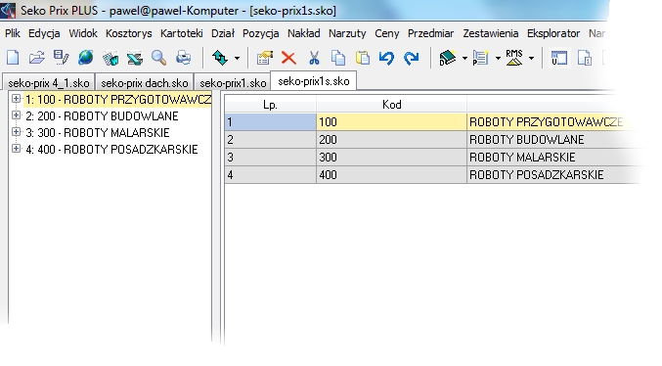
Task: Open the Dział menu
Action: click(x=223, y=33)
